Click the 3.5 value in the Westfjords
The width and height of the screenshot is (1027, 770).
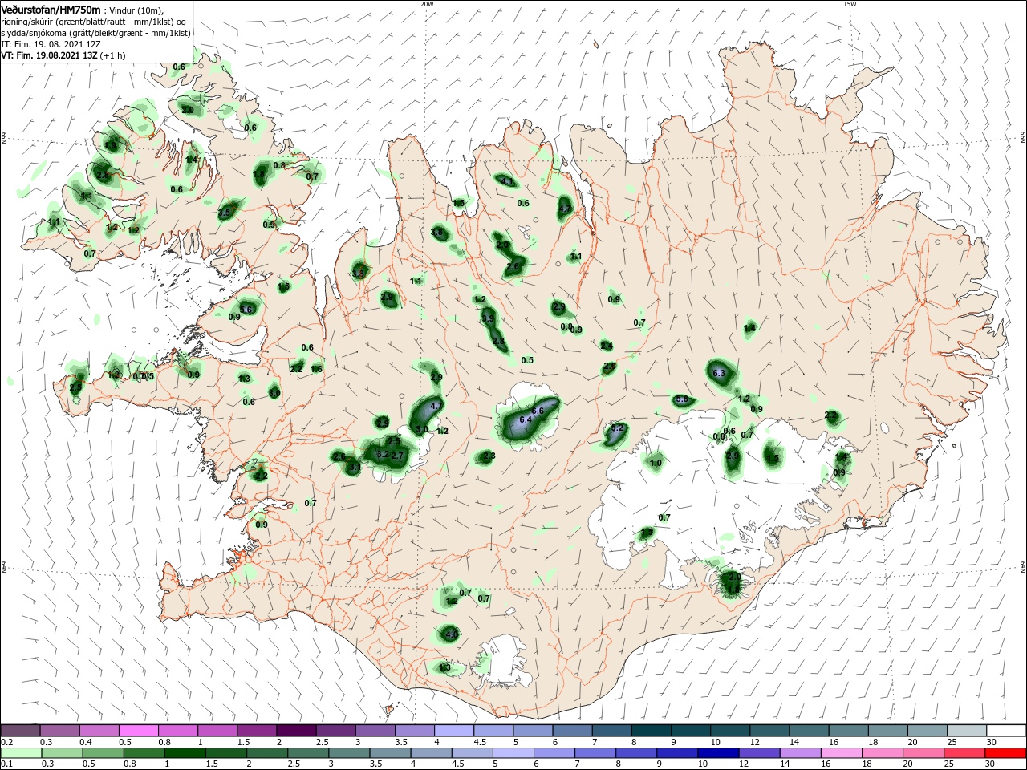(224, 213)
